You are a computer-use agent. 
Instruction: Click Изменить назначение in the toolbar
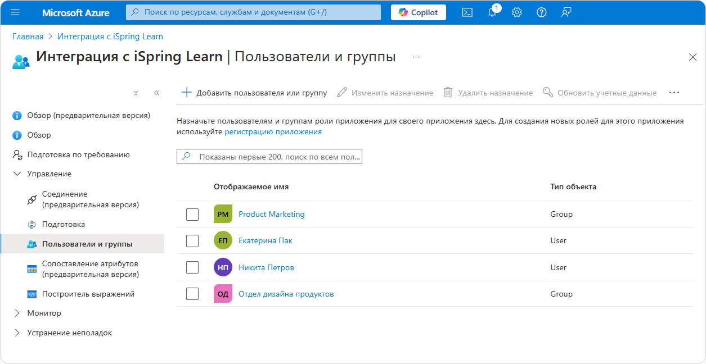pyautogui.click(x=385, y=93)
